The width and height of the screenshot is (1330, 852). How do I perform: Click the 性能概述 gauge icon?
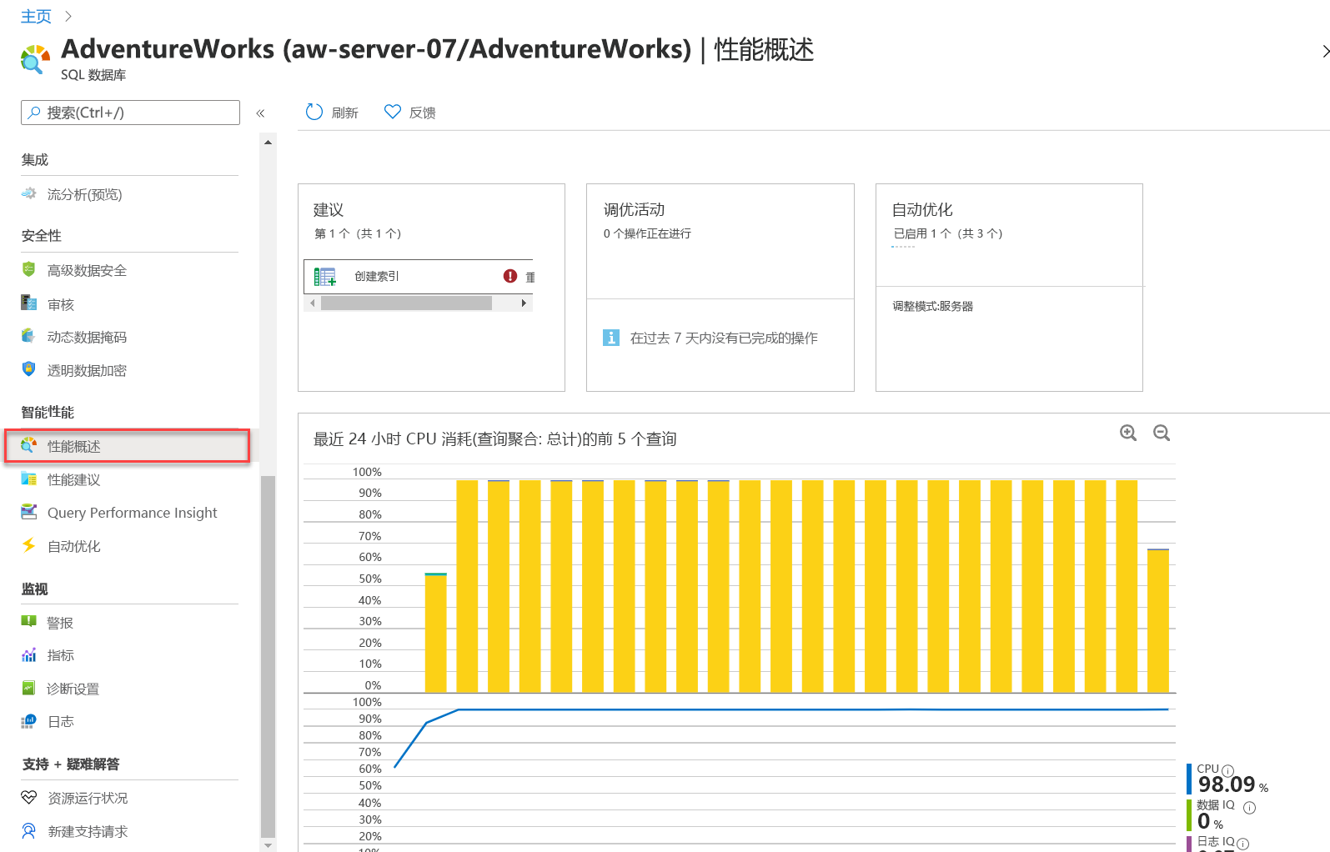coord(29,445)
